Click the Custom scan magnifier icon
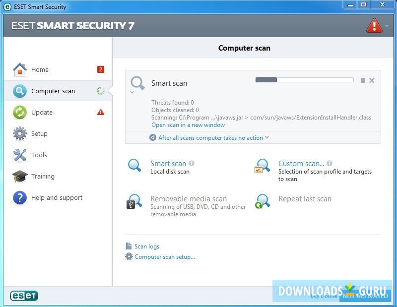This screenshot has height=307, width=397. tap(263, 166)
